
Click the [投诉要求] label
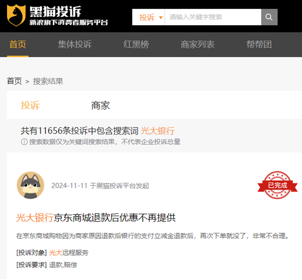(32, 265)
